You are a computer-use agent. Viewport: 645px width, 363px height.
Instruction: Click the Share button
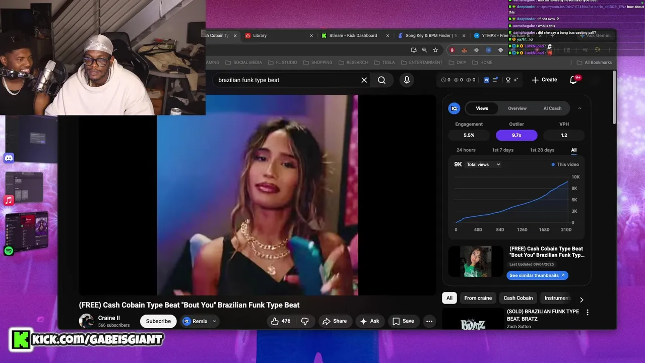pos(335,321)
